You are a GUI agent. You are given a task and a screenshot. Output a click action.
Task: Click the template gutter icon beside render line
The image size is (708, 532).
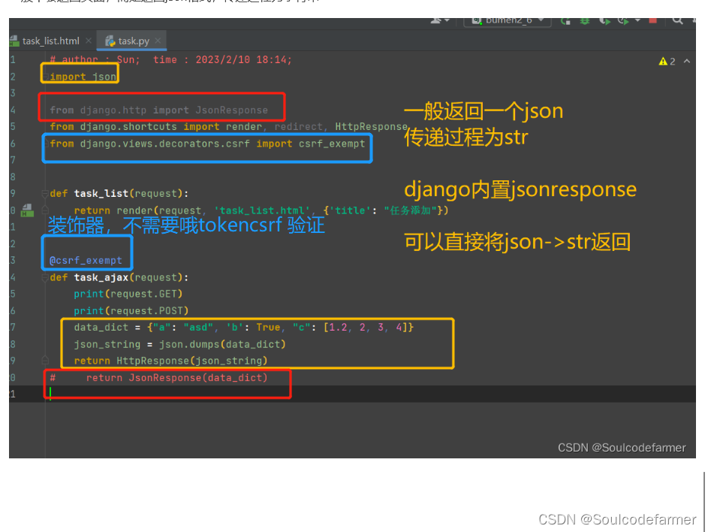click(x=28, y=210)
